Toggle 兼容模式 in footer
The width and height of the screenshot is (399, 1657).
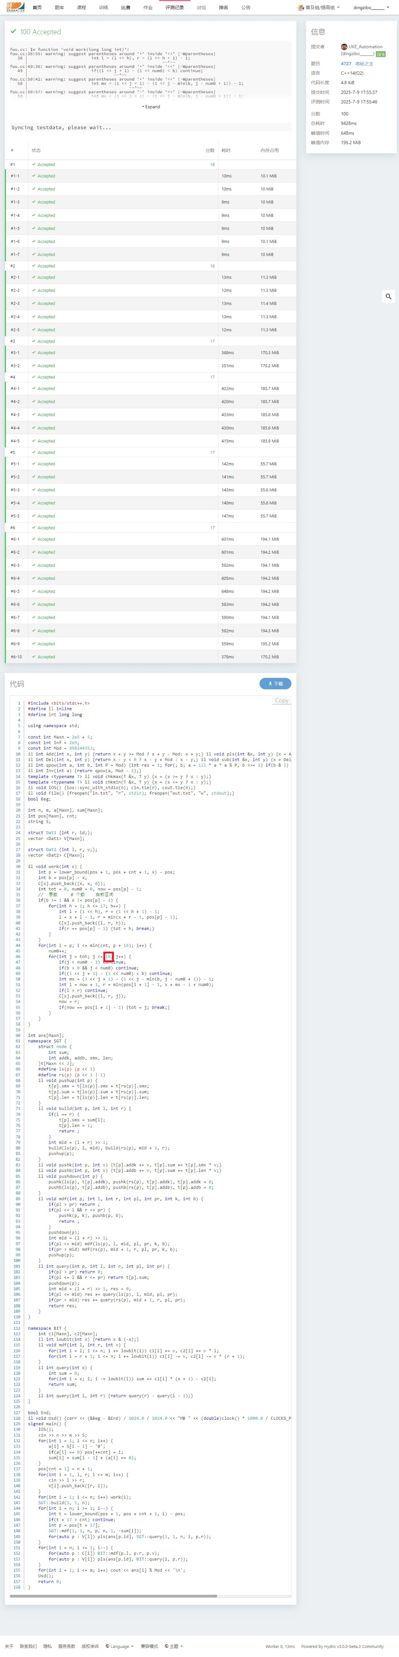pyautogui.click(x=149, y=1646)
